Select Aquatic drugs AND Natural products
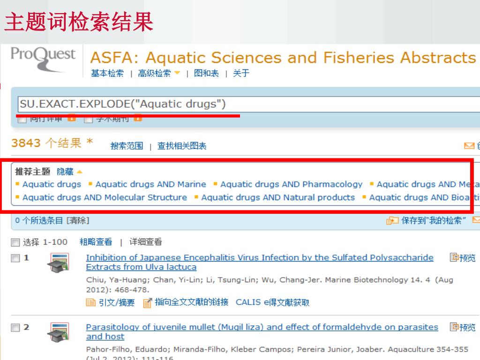480x360 pixels. [x=278, y=197]
